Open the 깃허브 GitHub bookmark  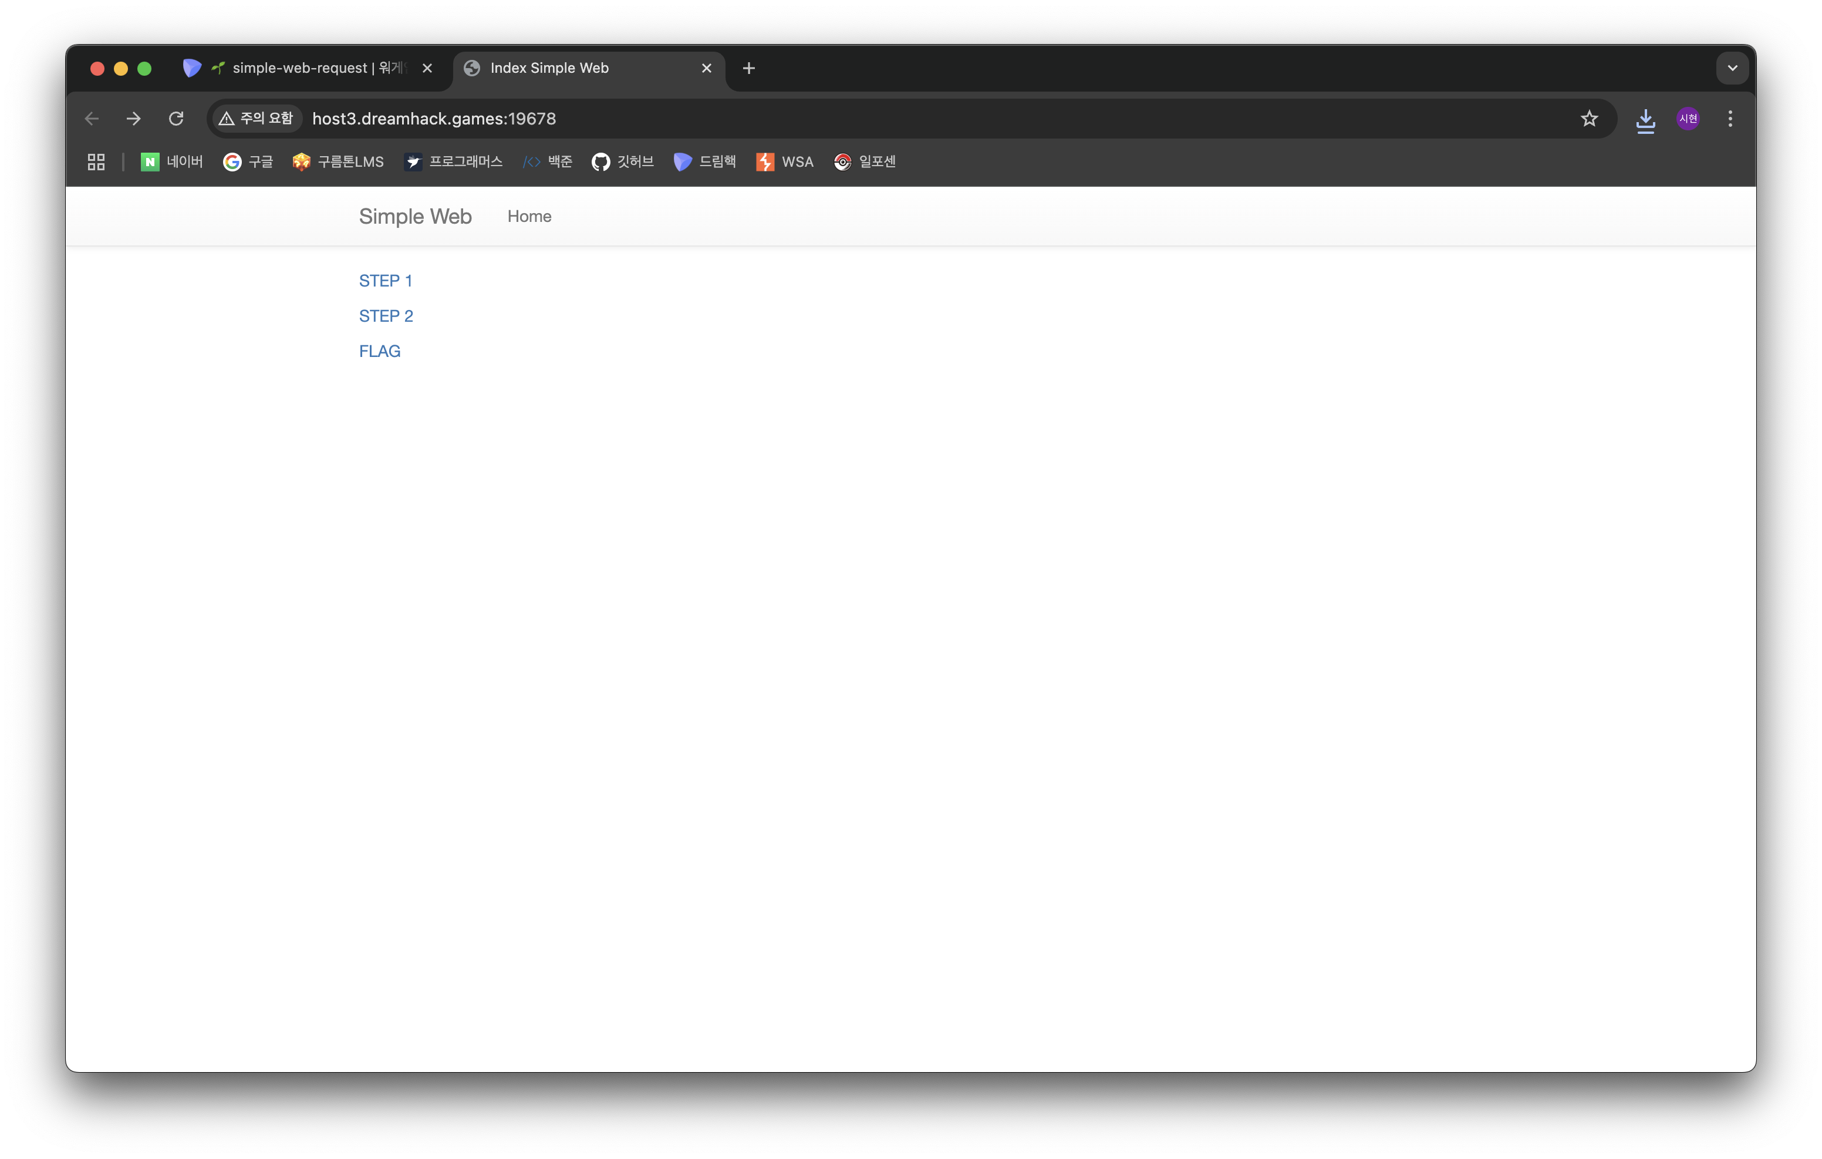point(622,162)
